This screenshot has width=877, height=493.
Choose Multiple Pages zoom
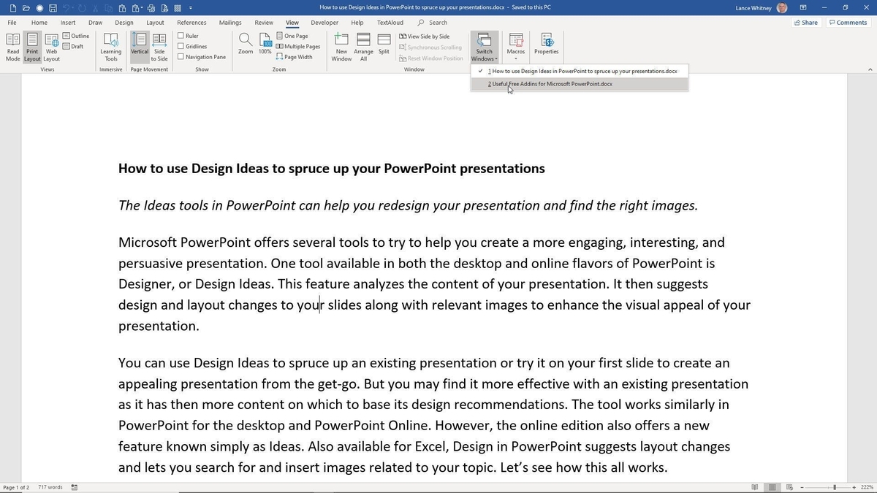pyautogui.click(x=298, y=46)
